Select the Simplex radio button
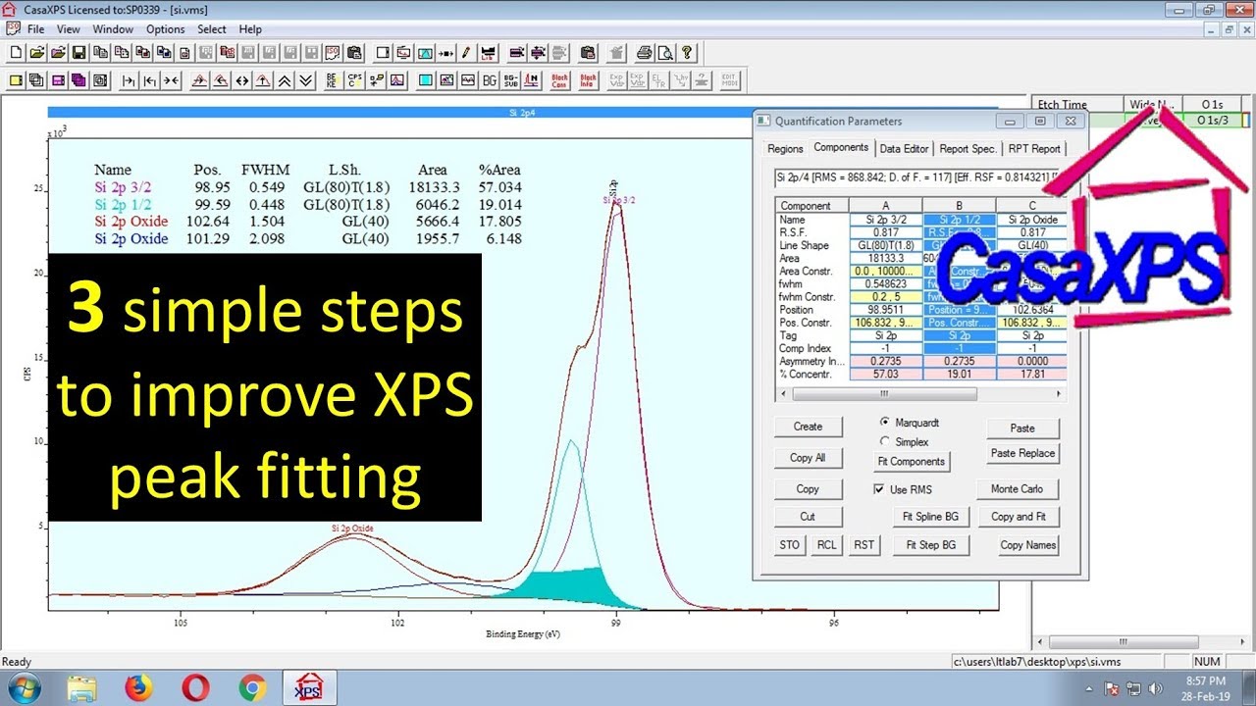This screenshot has width=1256, height=706. pos(885,442)
